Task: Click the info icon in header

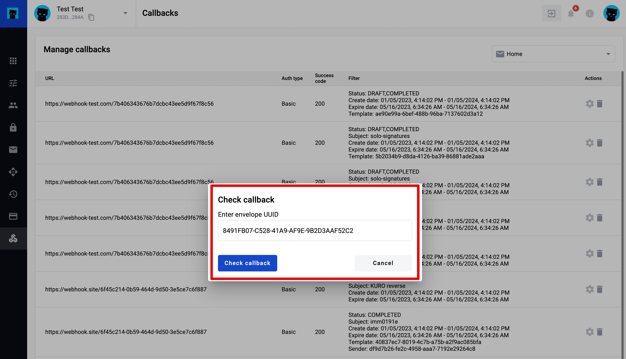Action: click(590, 13)
